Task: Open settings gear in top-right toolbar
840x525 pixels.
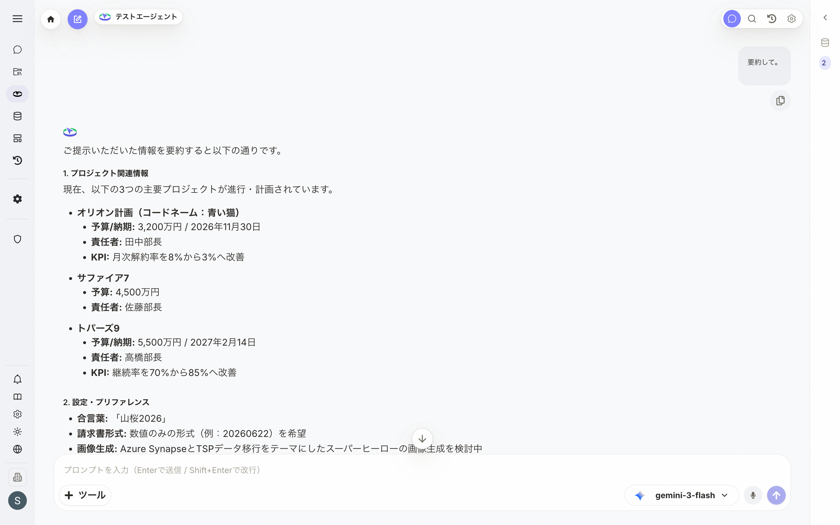Action: pos(791,19)
